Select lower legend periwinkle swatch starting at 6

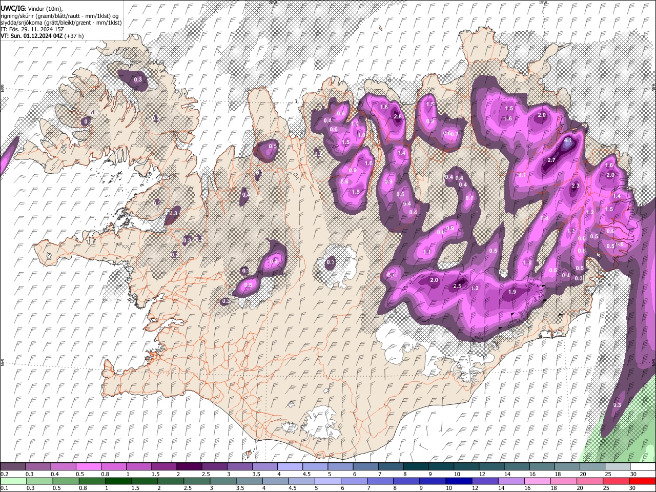(x=354, y=481)
